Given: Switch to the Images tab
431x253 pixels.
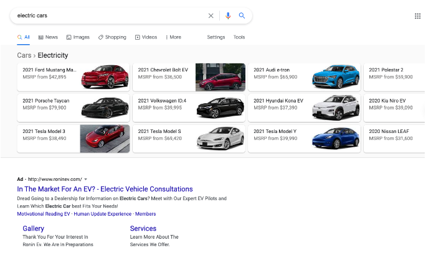Looking at the screenshot, I should [78, 37].
